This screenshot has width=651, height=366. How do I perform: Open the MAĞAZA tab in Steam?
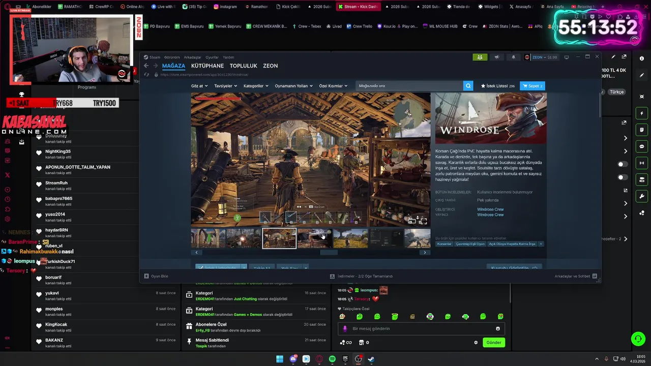point(173,66)
